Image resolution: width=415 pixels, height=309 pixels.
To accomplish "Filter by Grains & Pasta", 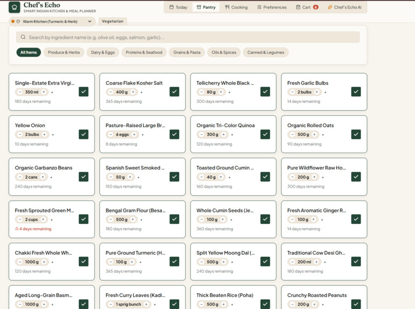I will [x=187, y=52].
